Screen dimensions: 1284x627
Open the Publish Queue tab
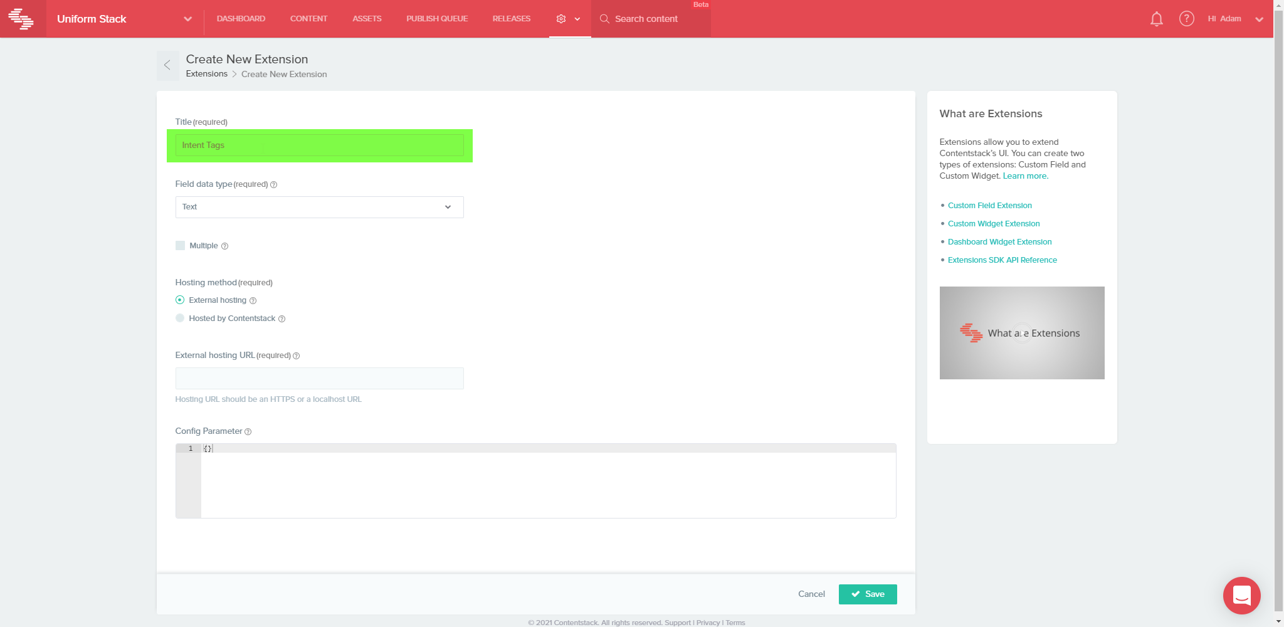(437, 19)
